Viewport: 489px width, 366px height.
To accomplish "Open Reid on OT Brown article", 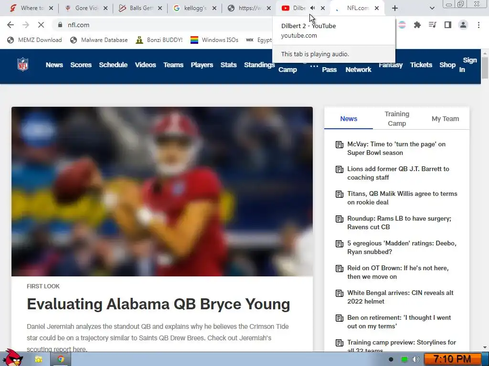I will (x=398, y=272).
